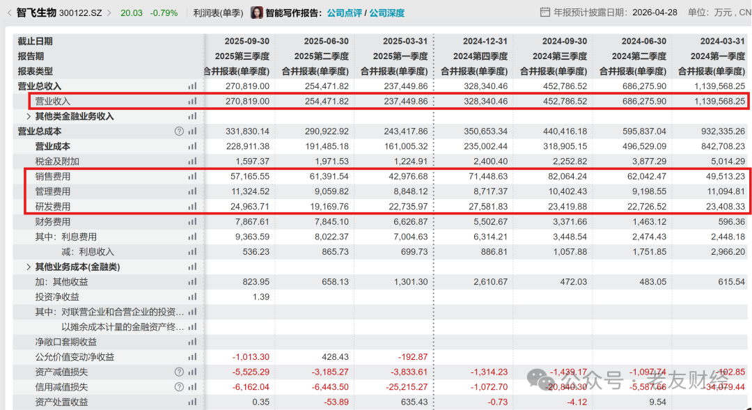Open chart icon for 投资净收益 row
Screen dimensions: 752x410
[192, 297]
